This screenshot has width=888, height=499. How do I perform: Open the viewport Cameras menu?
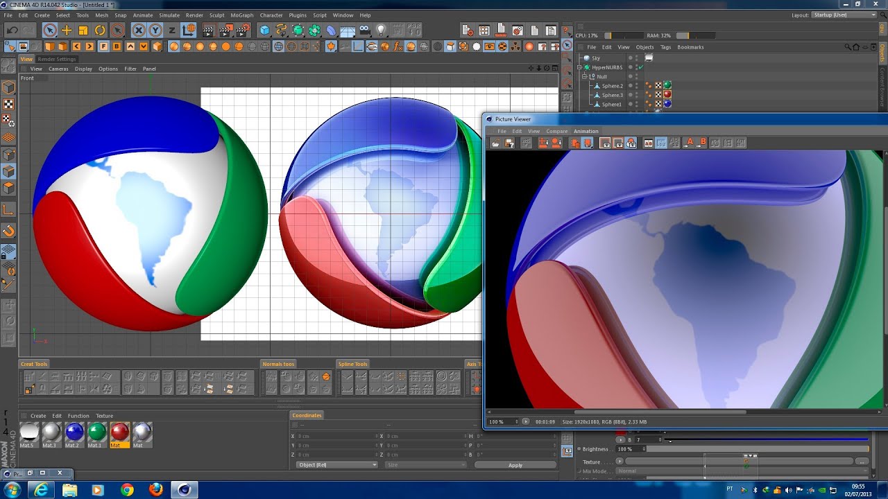(58, 69)
